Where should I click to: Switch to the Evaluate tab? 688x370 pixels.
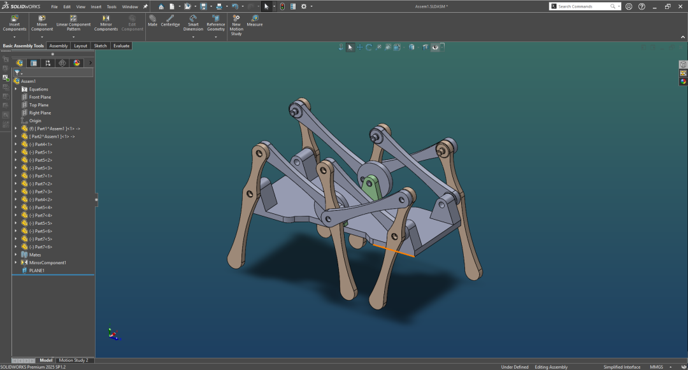(122, 46)
